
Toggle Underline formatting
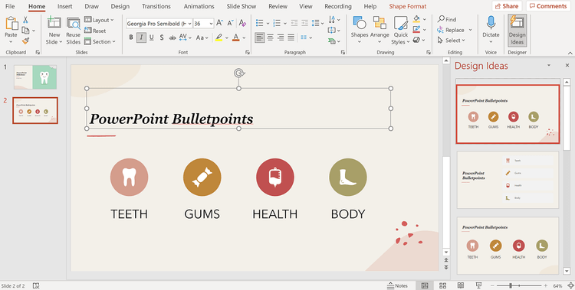point(152,37)
